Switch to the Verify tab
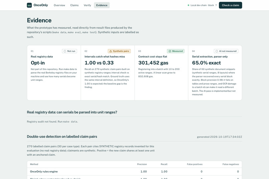Screen dimensions: 269x179 (87, 5)
